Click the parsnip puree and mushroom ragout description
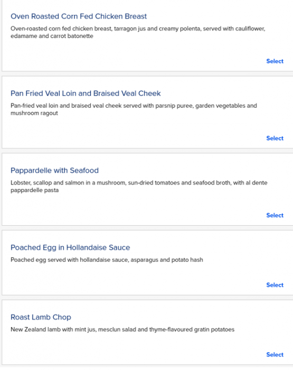The image size is (293, 370). 134,109
